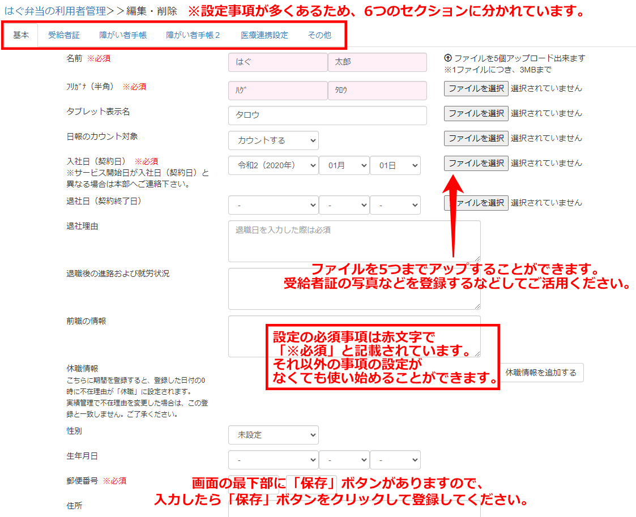
Task: Switch to the 障がい者手帳２ tab
Action: [193, 35]
